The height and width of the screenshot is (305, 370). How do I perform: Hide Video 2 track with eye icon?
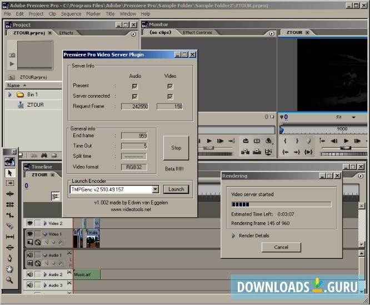click(30, 223)
